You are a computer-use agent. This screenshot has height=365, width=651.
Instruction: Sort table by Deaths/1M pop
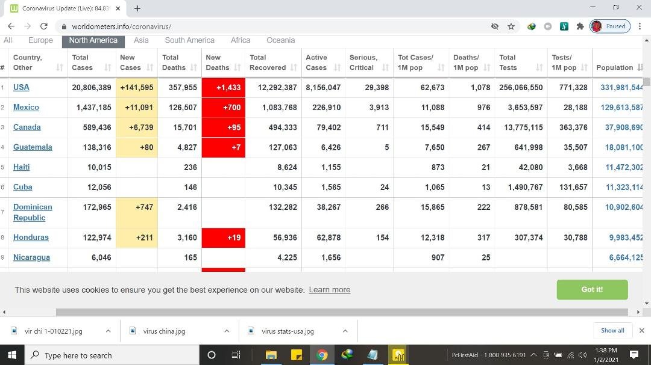point(471,63)
